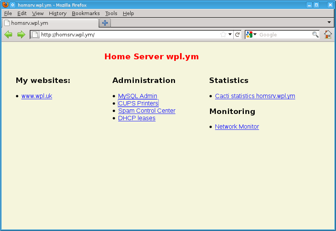Go forward with the green Forward arrow
The height and width of the screenshot is (231, 336).
(21, 34)
